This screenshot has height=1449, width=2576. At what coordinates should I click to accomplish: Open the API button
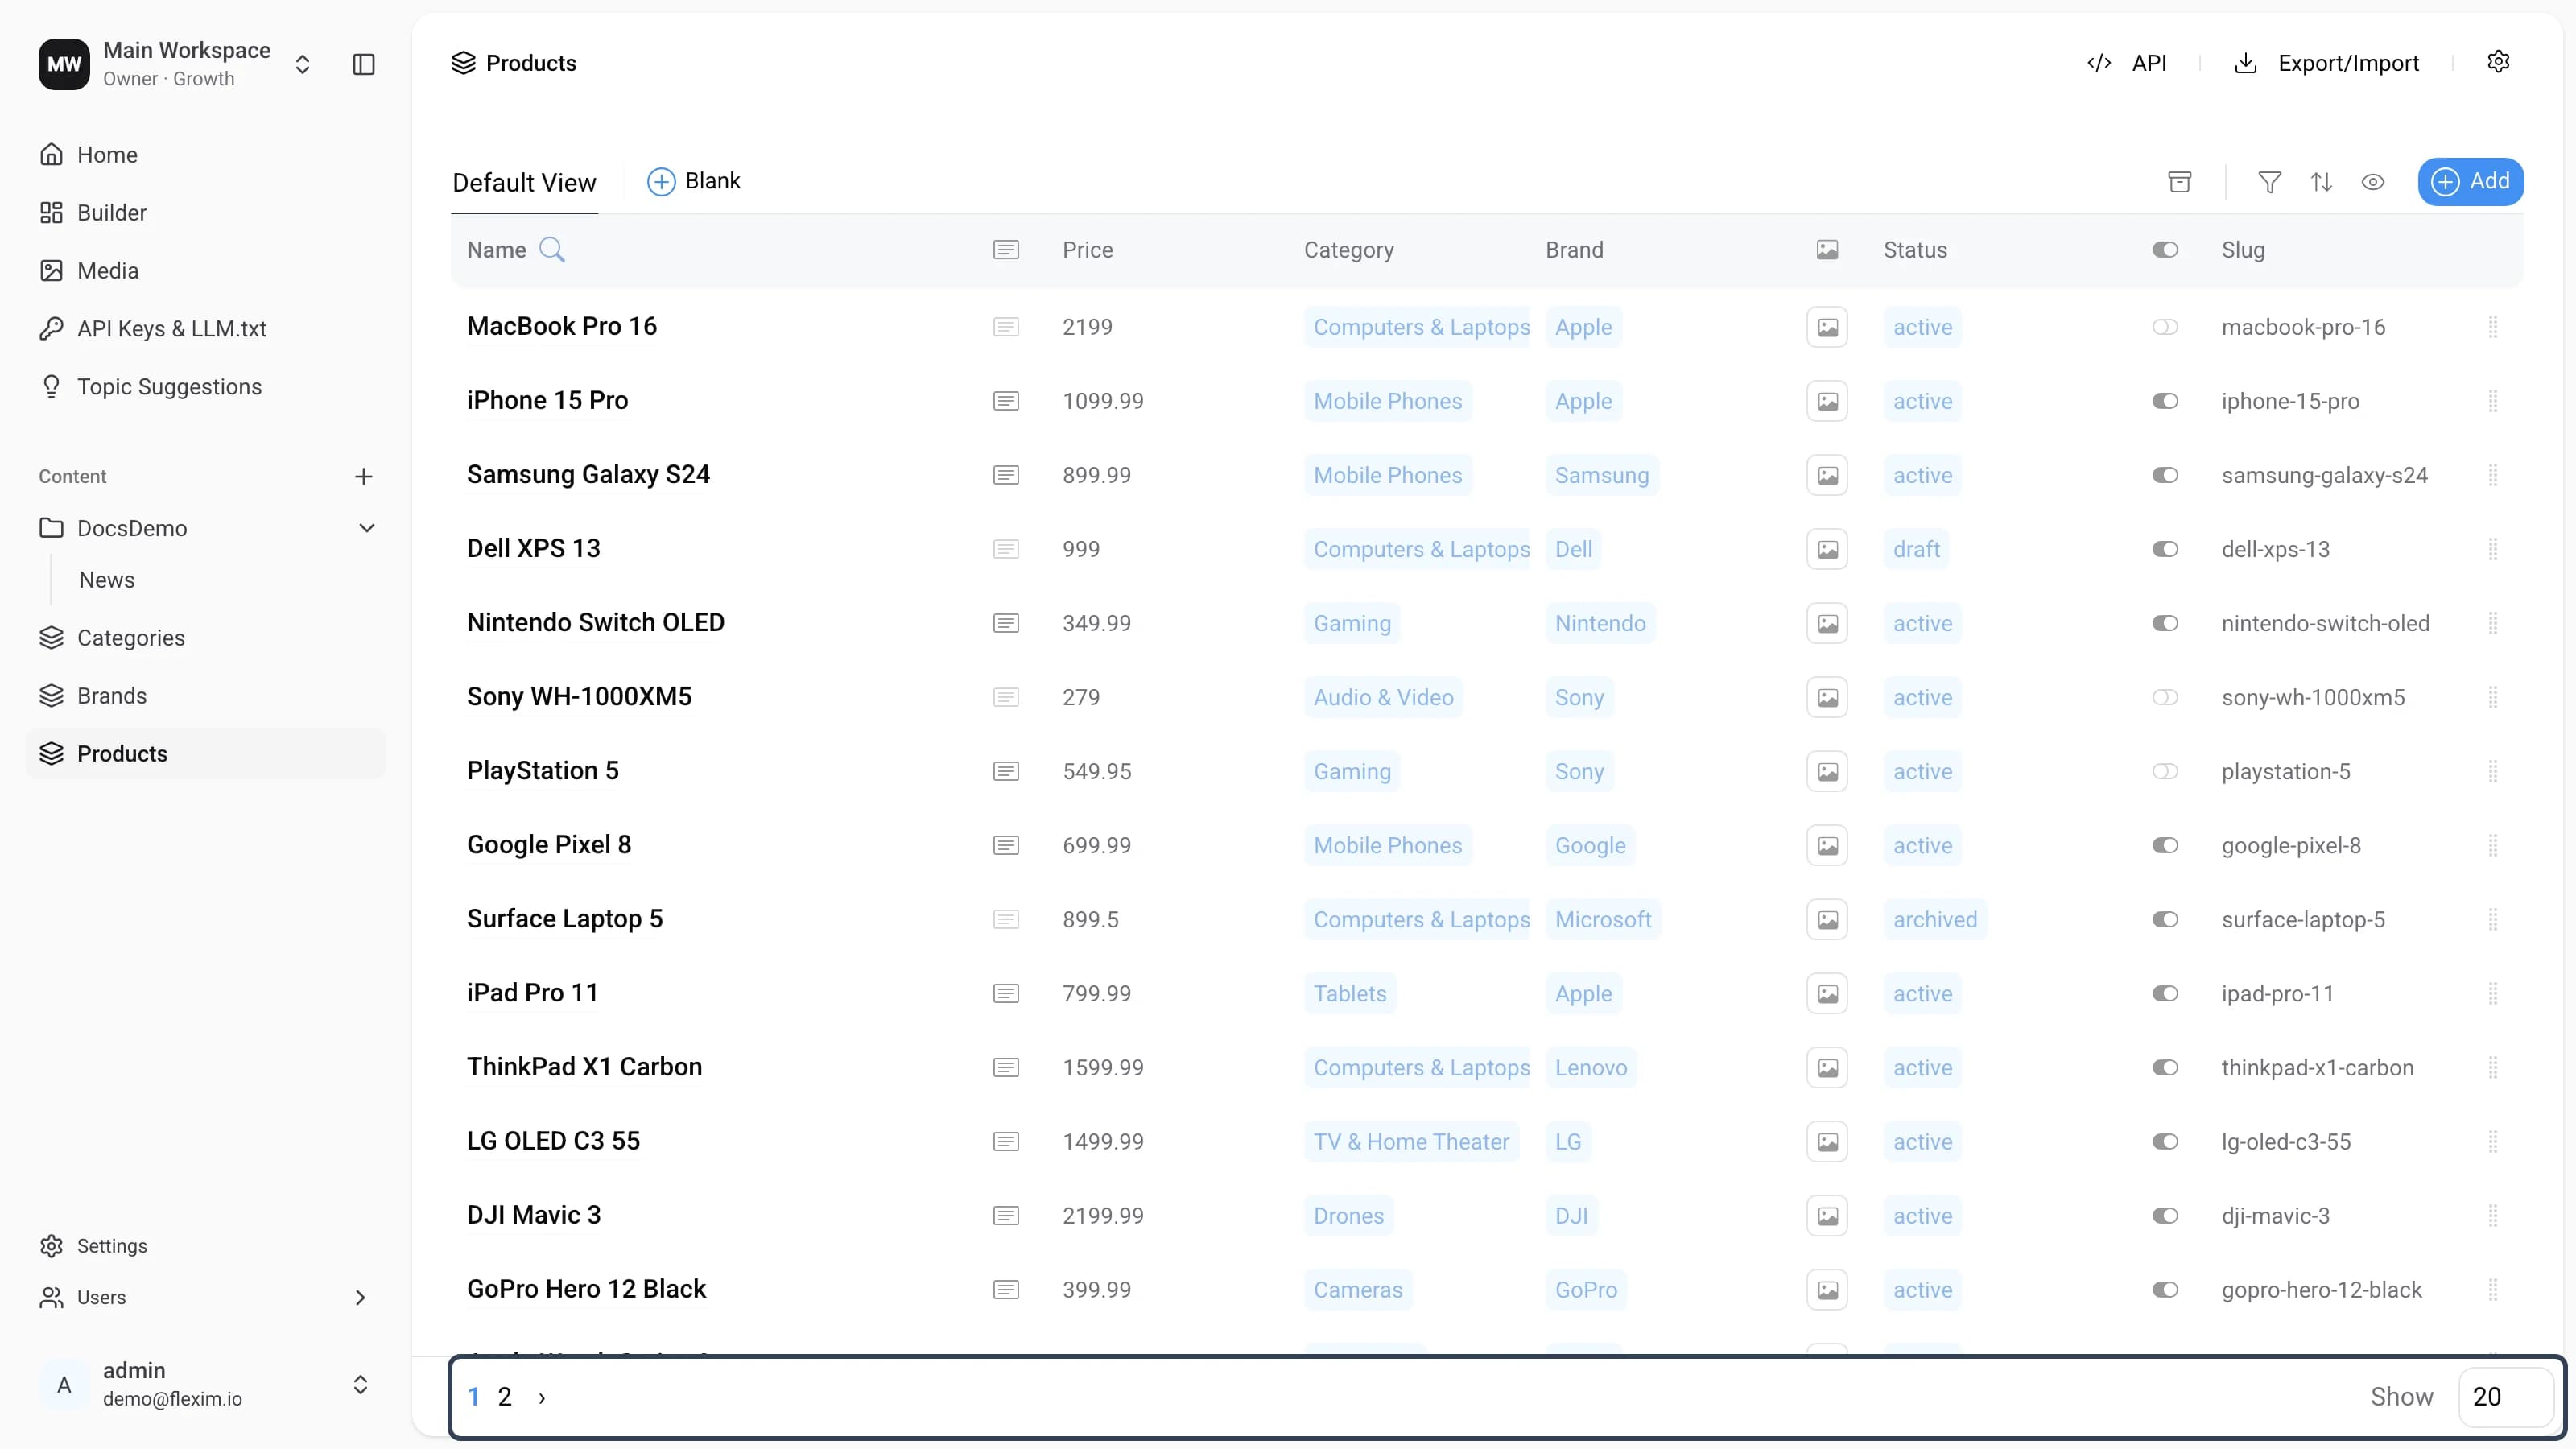(x=2127, y=63)
